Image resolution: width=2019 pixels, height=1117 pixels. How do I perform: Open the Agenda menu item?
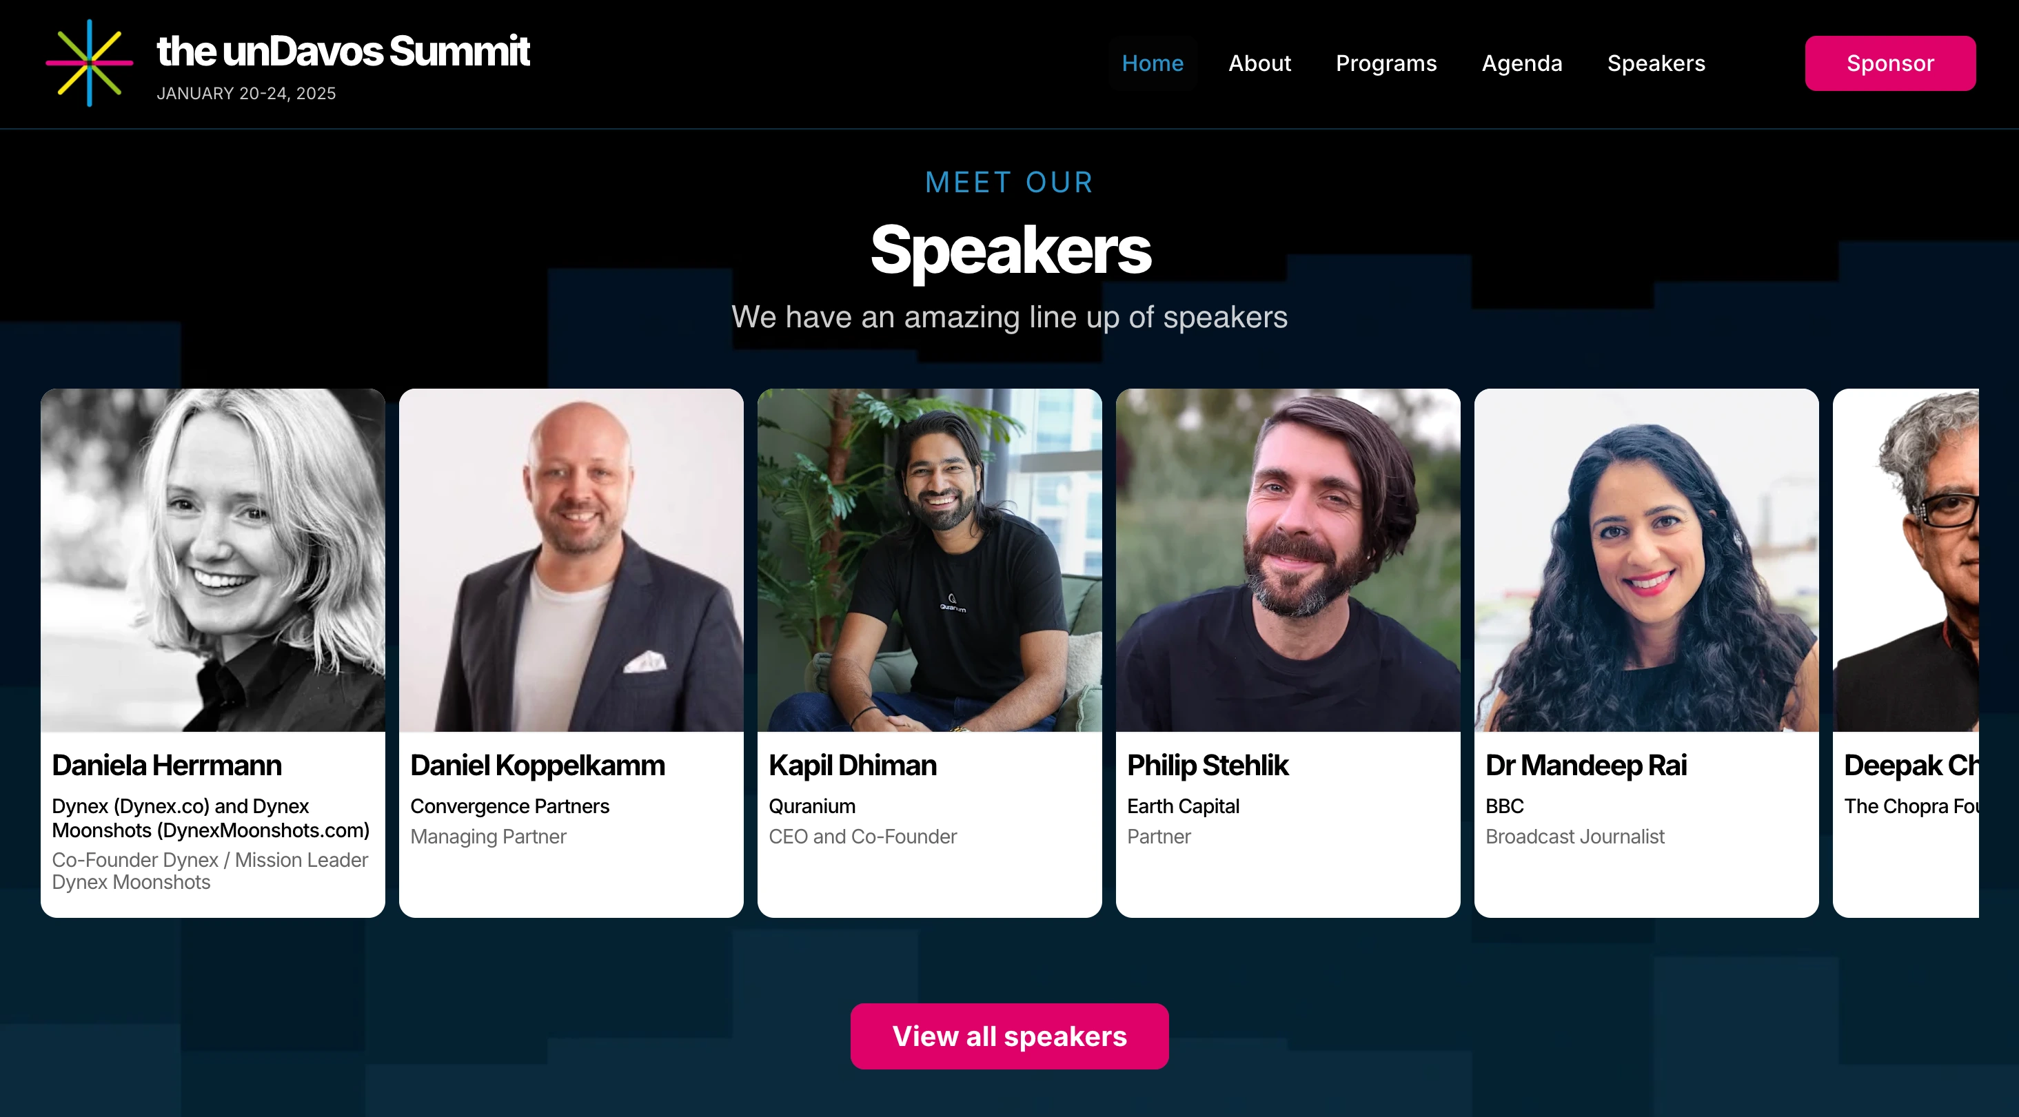[x=1521, y=63]
